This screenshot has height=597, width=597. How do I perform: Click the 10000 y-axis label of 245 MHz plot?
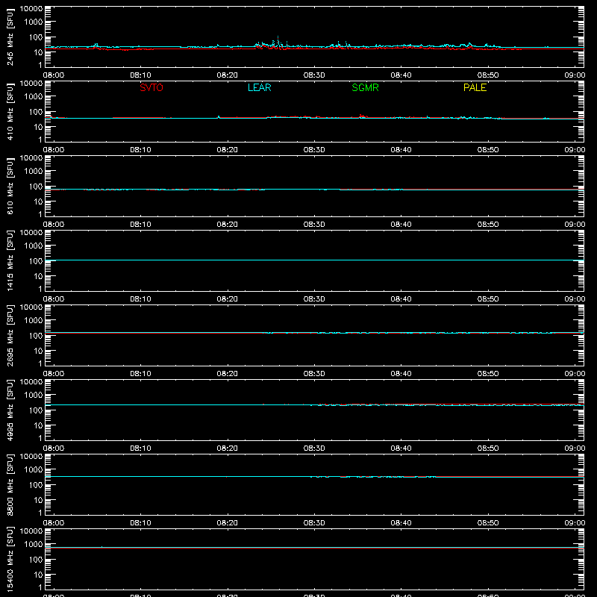click(31, 8)
